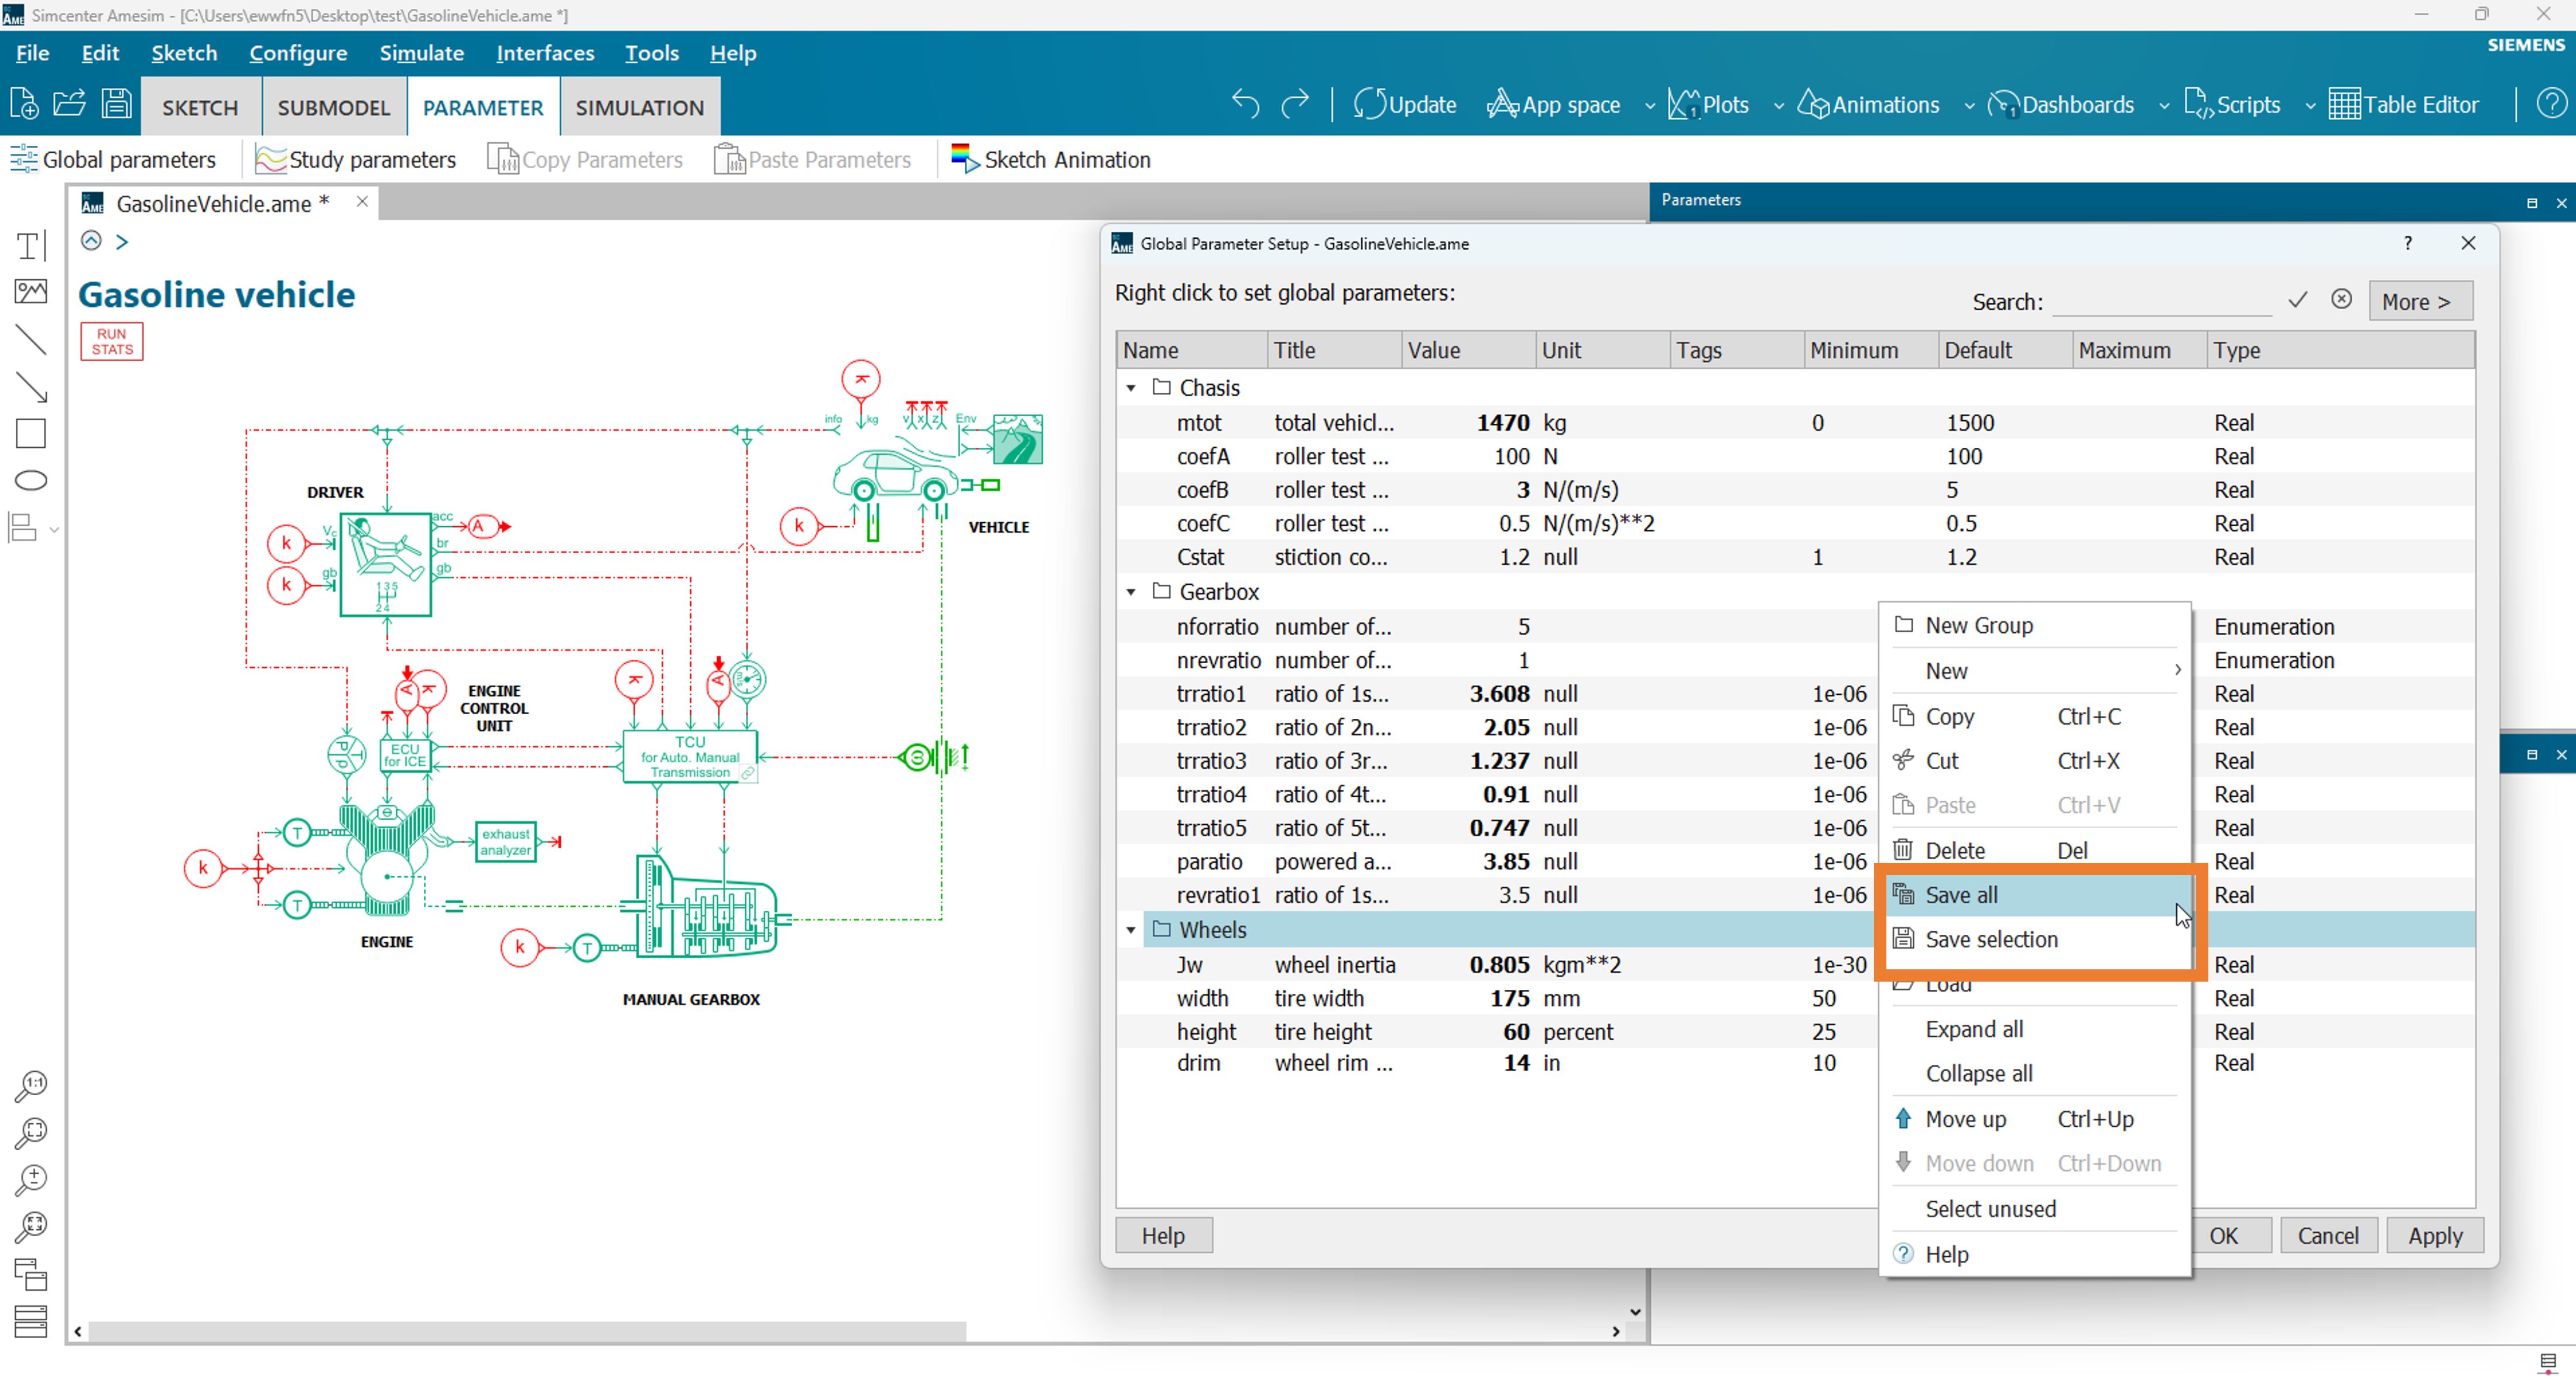Switch to the SIMULATION tab
Viewport: 2576px width, 1382px height.
639,107
